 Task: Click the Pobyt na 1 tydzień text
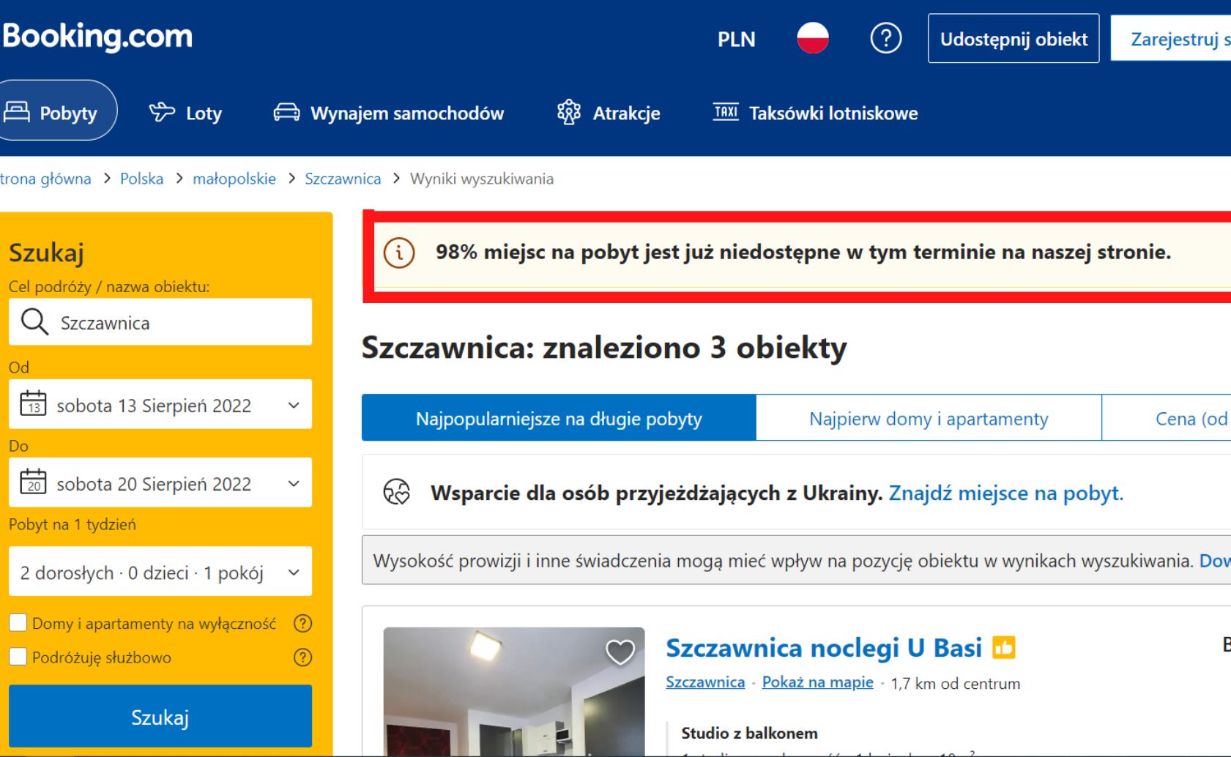coord(72,524)
